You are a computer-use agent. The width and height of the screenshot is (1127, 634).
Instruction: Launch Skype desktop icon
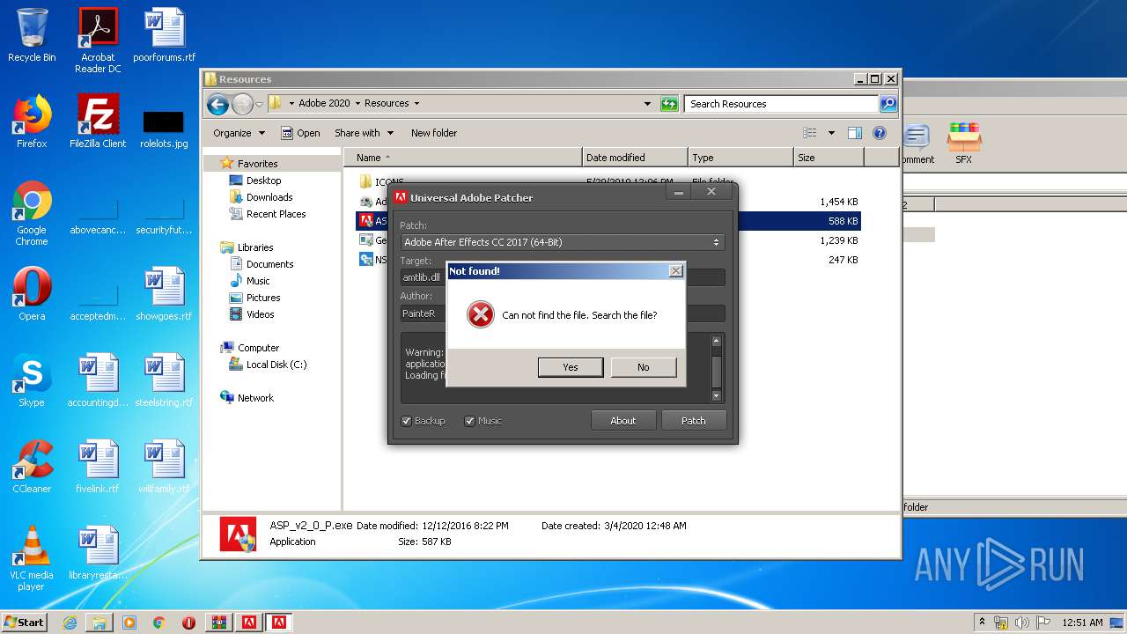[32, 380]
